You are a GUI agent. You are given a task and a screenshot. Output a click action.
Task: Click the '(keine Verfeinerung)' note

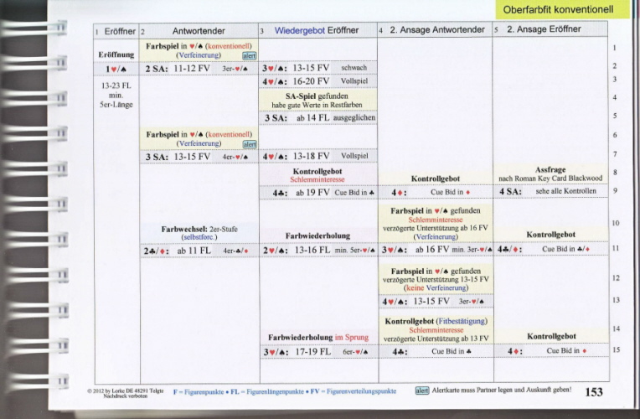tap(436, 288)
